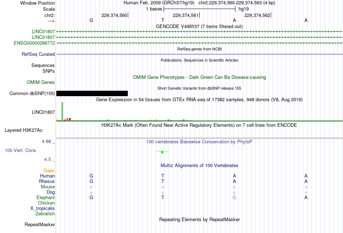Click the grey G in the Elephant row
Screen dimensions: 343x233
(234, 197)
